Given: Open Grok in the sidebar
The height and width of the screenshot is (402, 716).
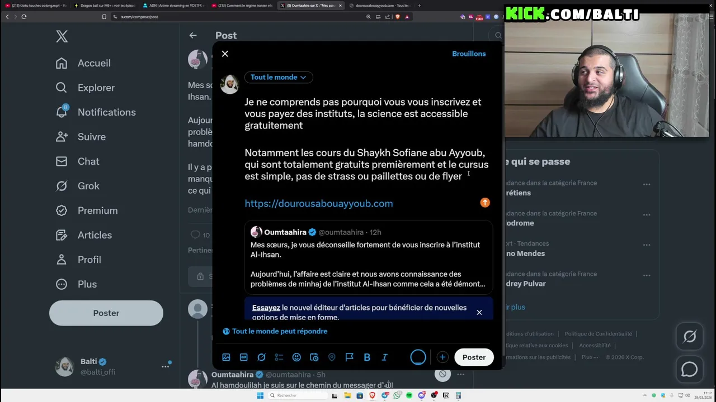Looking at the screenshot, I should click(x=77, y=186).
